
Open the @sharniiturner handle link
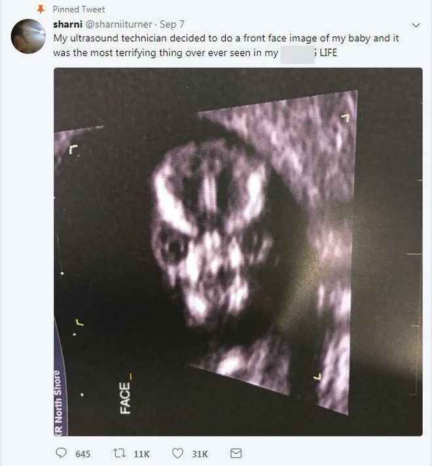click(119, 24)
